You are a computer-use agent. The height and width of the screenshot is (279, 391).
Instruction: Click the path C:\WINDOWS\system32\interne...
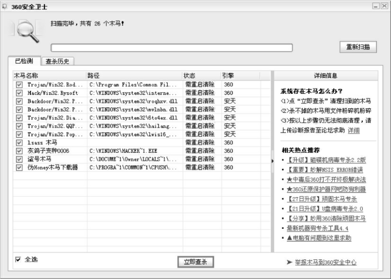pos(133,93)
